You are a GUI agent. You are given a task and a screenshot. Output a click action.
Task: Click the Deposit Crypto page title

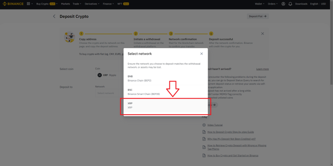[74, 16]
